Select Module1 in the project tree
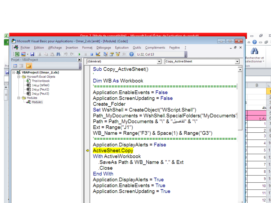271x203 pixels. pos(37,102)
